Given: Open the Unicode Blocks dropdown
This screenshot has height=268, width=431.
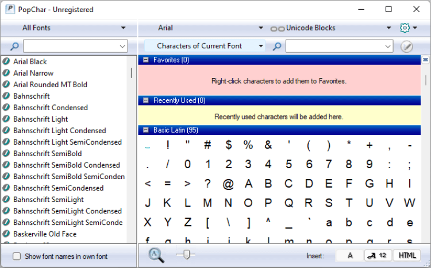Looking at the screenshot, I should (x=388, y=28).
